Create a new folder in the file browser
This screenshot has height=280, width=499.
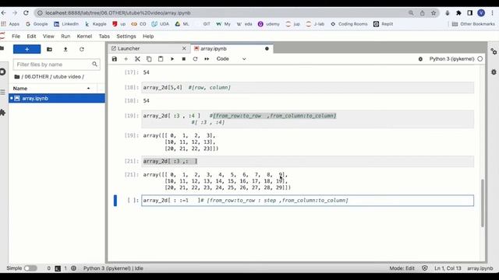click(x=49, y=49)
